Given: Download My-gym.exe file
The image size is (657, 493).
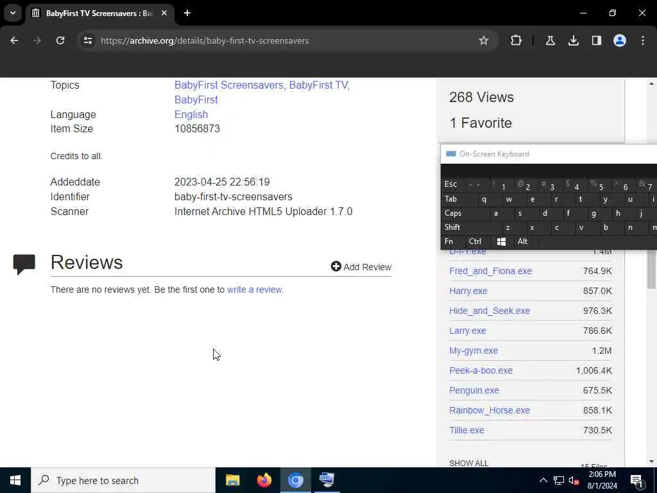Looking at the screenshot, I should [474, 350].
